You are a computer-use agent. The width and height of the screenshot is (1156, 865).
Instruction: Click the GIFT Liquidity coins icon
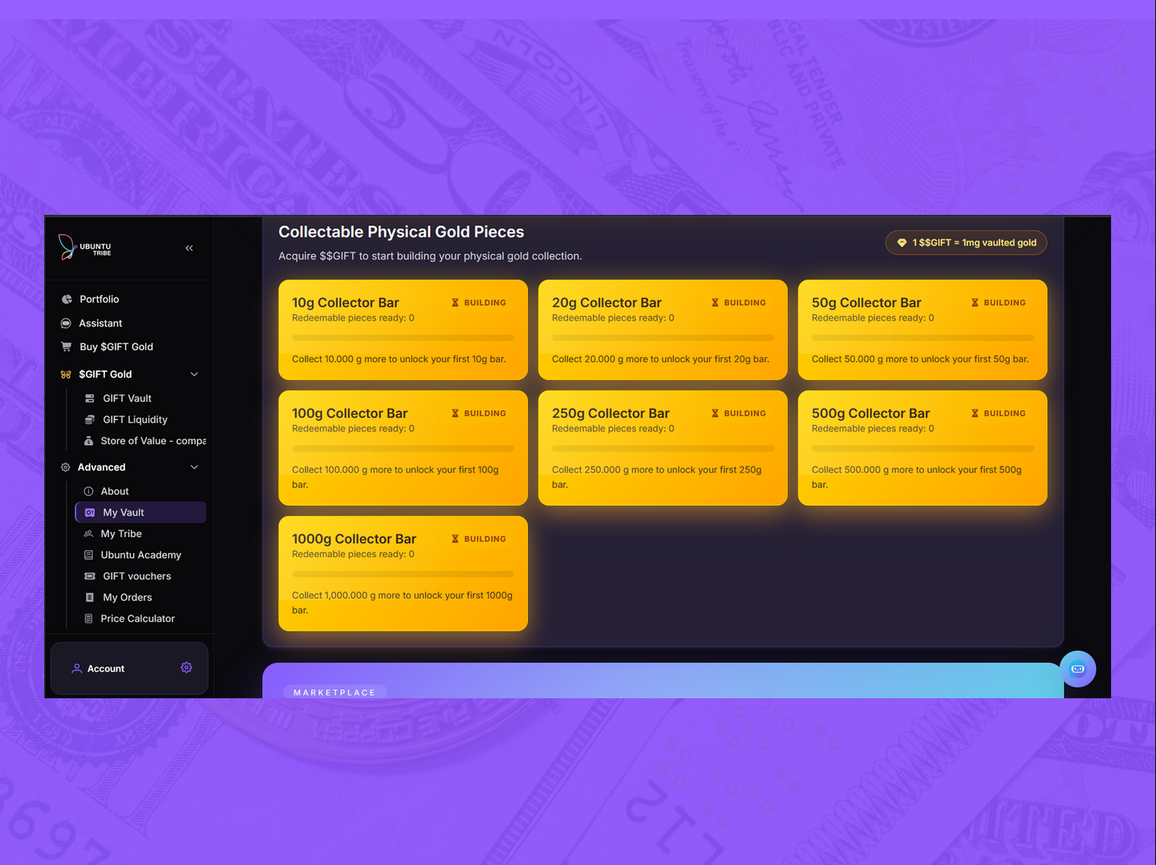tap(90, 419)
